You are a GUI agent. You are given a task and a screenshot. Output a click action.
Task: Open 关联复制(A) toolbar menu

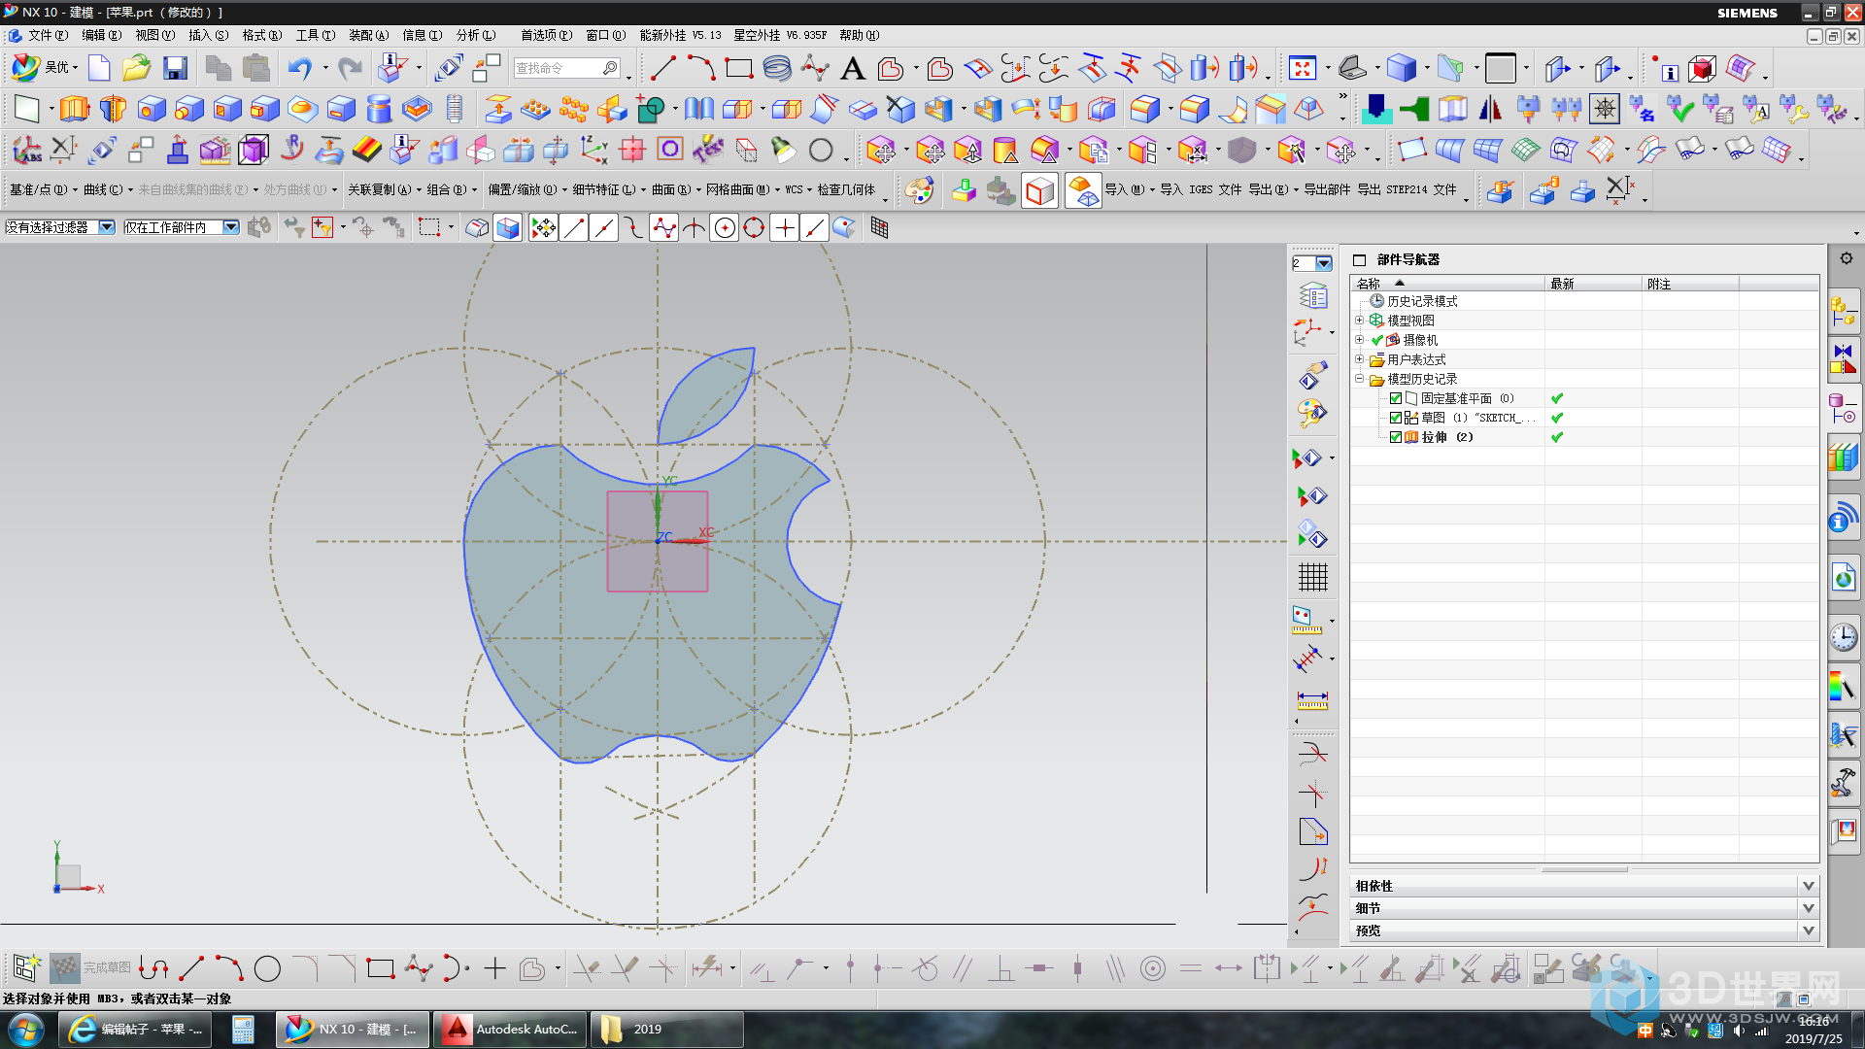point(384,189)
